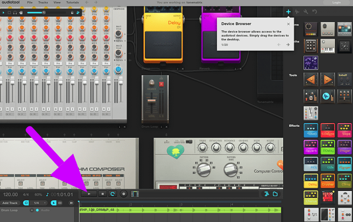Viewport: 353px width, 222px height.
Task: Choose the Flanger effect pedal
Action: (x=345, y=164)
